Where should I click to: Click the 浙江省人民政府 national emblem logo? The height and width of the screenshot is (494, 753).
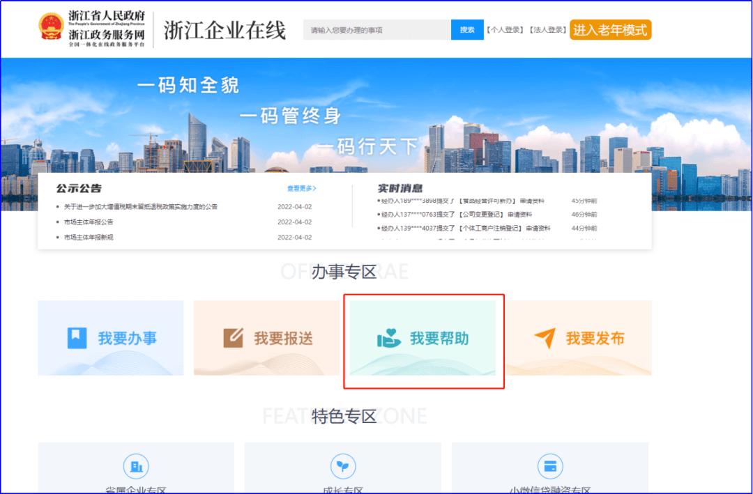pyautogui.click(x=52, y=26)
